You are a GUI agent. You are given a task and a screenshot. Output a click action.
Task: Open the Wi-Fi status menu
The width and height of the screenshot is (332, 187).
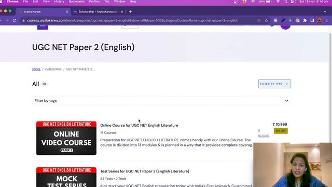pos(278,2)
